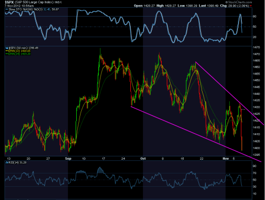Click the Chg value in header

[238, 6]
